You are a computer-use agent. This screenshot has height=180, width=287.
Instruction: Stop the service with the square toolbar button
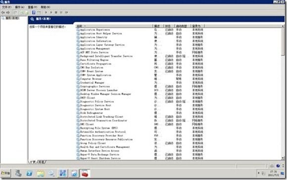coord(56,12)
